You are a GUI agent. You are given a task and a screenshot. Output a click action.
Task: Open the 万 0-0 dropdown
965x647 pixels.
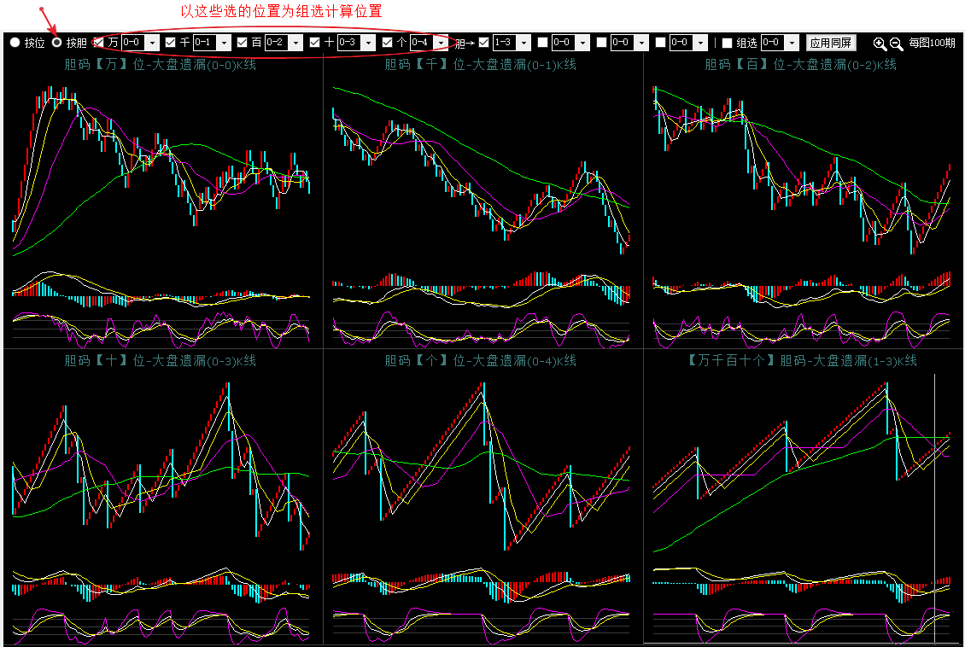(152, 43)
